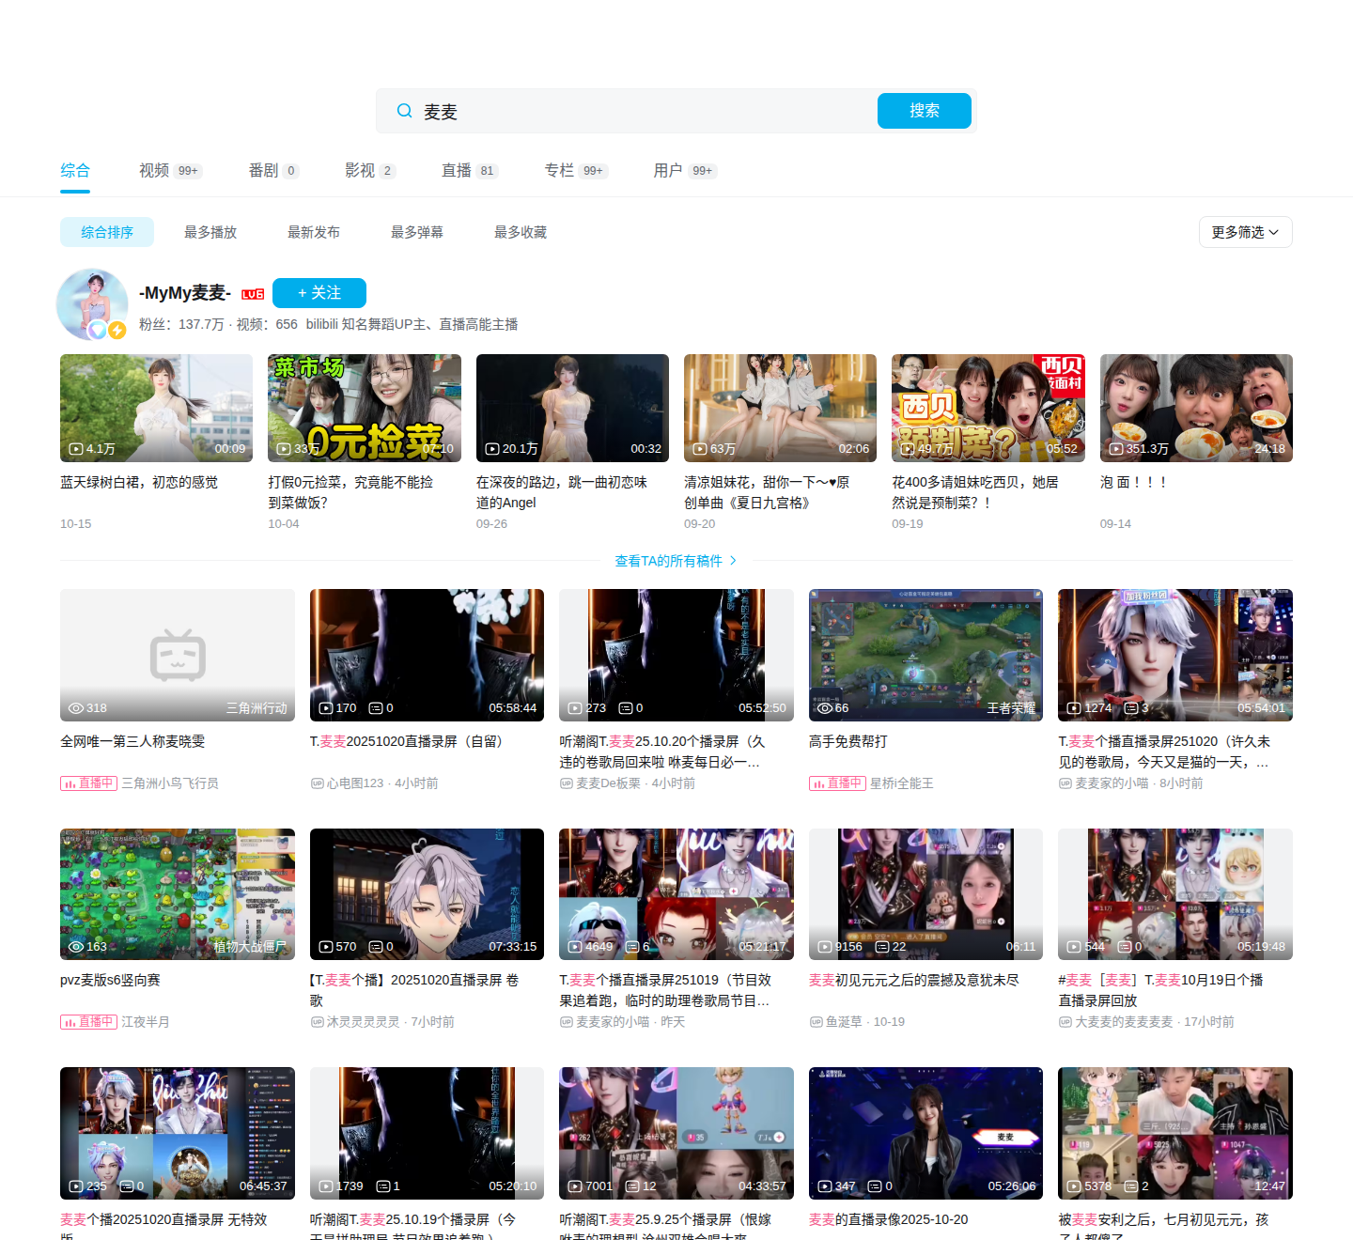Open the 0元捡菜 video thumbnail
The width and height of the screenshot is (1353, 1240).
tap(365, 408)
